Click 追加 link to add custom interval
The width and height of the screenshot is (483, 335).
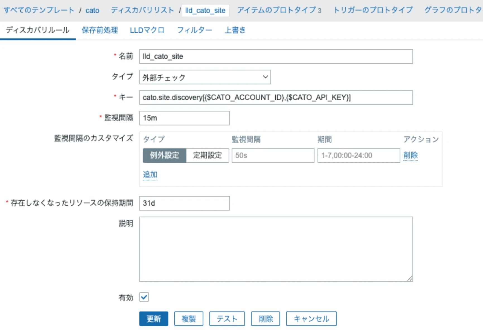coord(150,175)
